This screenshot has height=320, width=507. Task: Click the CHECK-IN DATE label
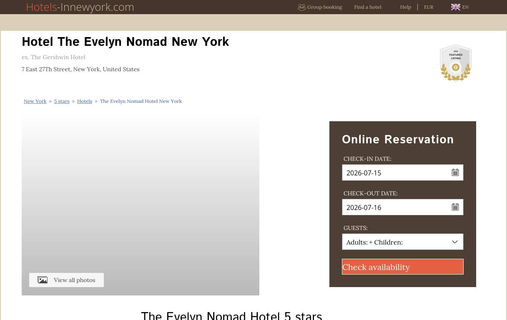pos(367,159)
